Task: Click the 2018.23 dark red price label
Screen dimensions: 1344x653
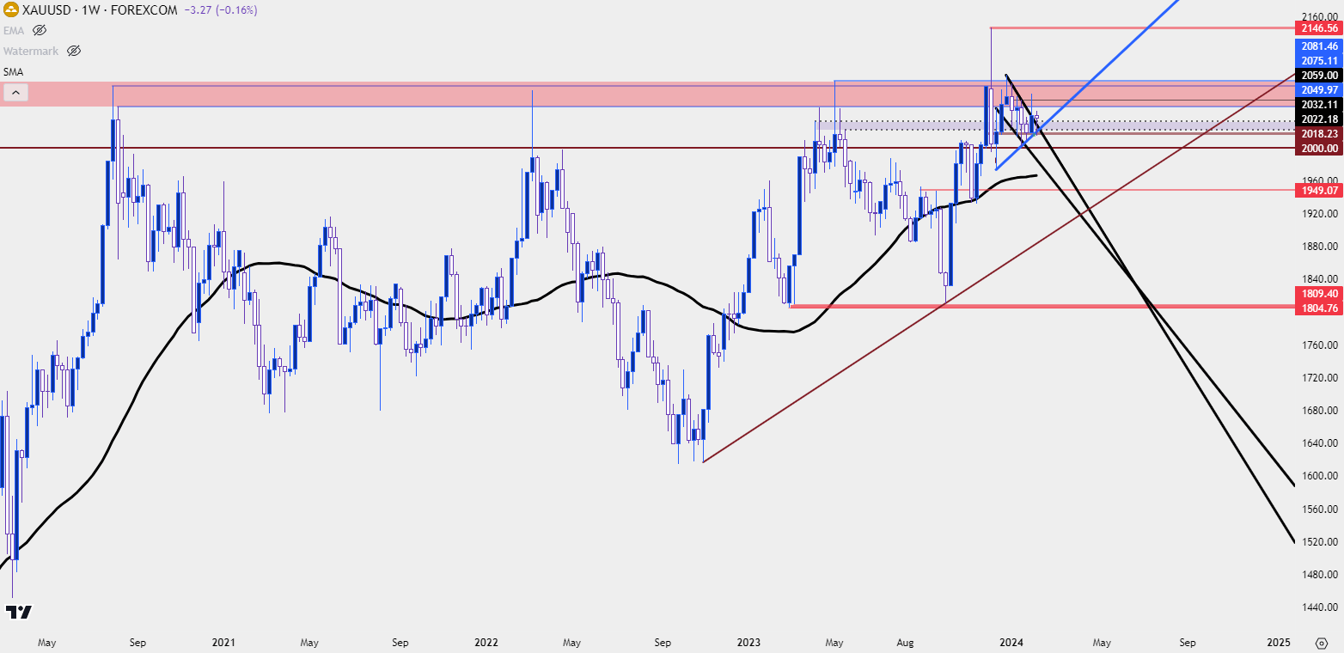Action: pyautogui.click(x=1317, y=134)
